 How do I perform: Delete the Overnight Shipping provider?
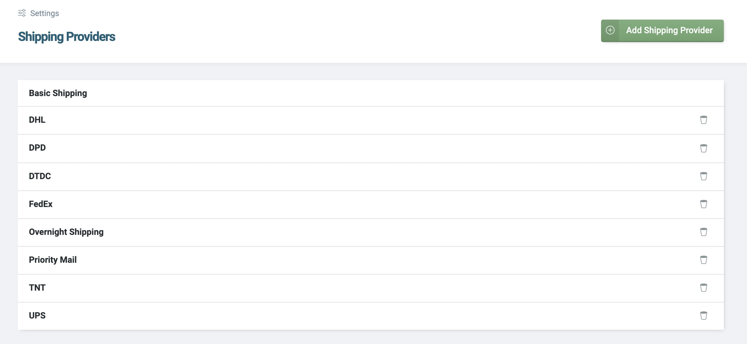703,232
